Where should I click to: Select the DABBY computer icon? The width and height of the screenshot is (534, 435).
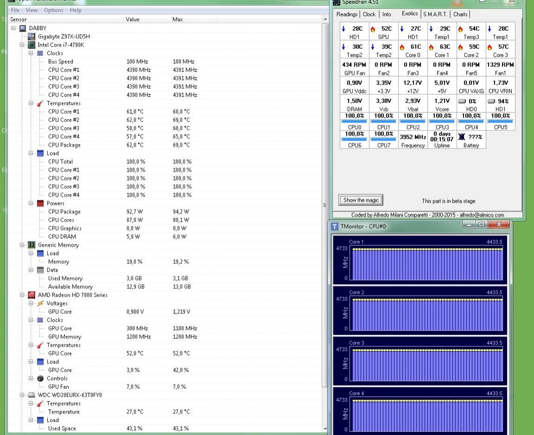click(23, 28)
